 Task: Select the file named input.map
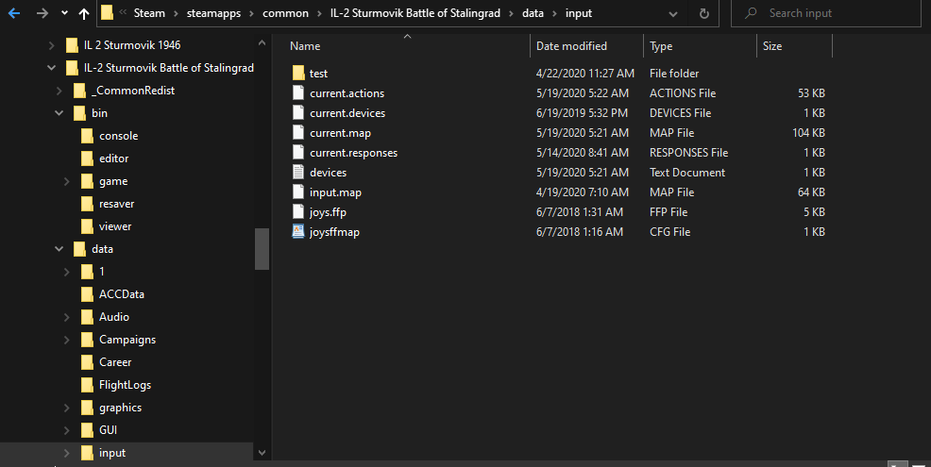coord(335,192)
